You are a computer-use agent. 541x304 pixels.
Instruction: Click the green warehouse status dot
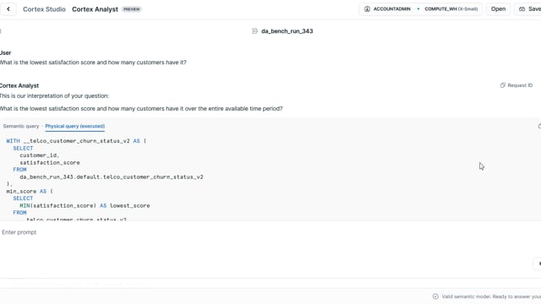(x=418, y=9)
